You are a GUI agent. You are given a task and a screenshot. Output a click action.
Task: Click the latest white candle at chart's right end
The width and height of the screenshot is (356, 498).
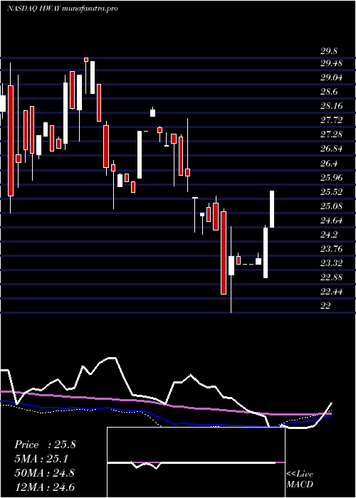pyautogui.click(x=272, y=209)
